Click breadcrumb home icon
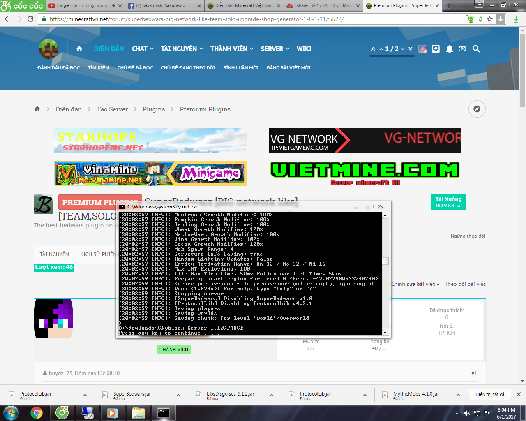 37,109
